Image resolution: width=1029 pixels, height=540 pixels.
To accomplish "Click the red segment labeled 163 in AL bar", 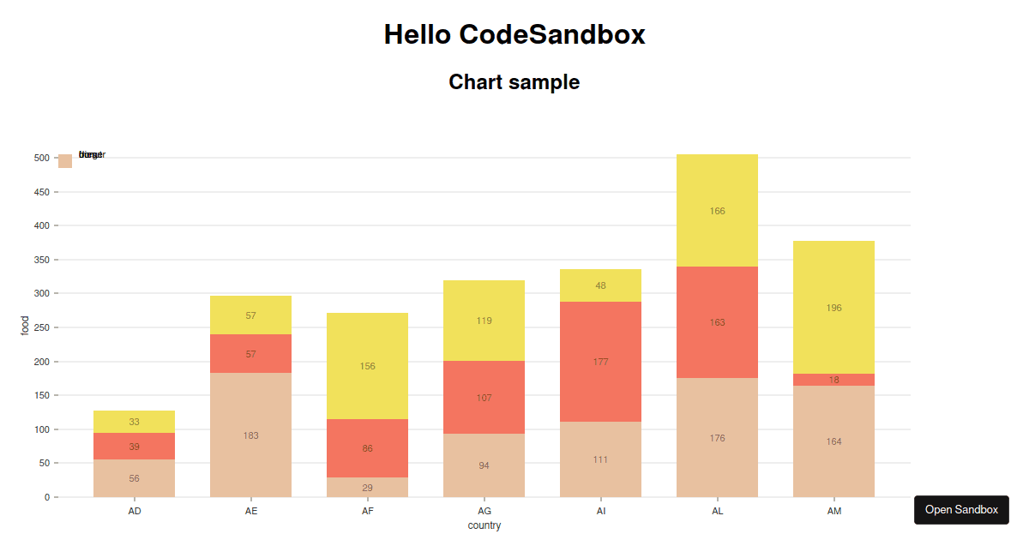I will [717, 323].
